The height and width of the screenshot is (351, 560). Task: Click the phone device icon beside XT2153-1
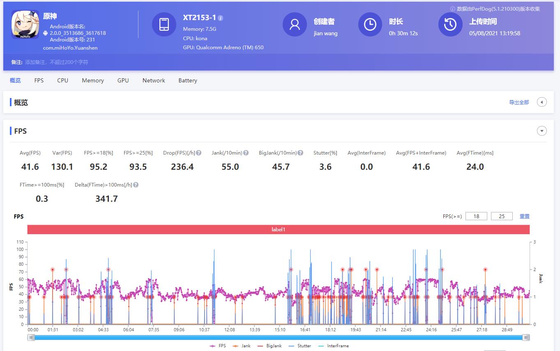pos(164,24)
